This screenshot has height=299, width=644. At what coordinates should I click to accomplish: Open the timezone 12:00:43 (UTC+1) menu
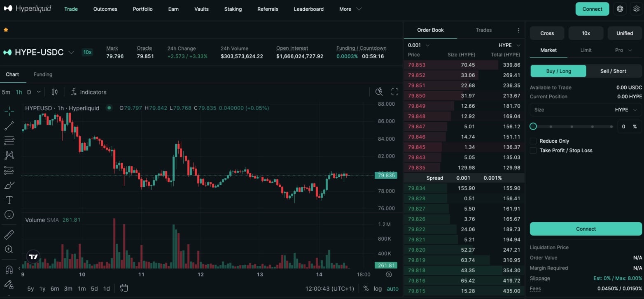click(x=330, y=288)
